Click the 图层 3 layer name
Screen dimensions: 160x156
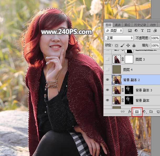(x=140, y=59)
